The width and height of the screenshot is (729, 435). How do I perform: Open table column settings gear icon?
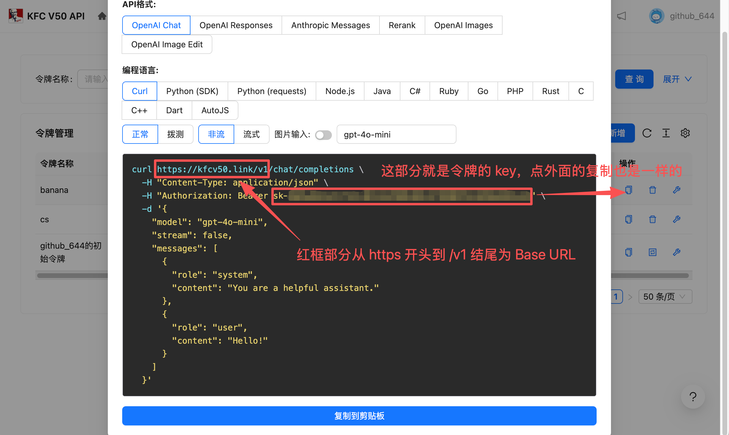point(685,133)
